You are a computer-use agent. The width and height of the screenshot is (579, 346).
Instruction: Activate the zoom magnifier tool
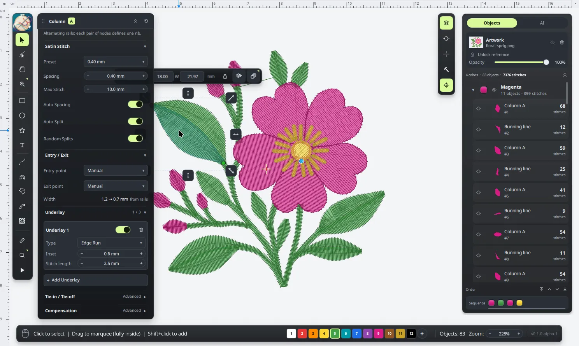22,84
